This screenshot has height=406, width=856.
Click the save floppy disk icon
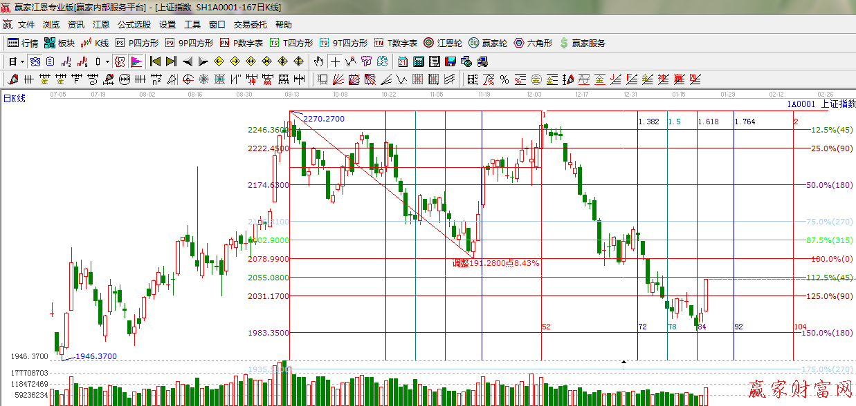(x=450, y=61)
